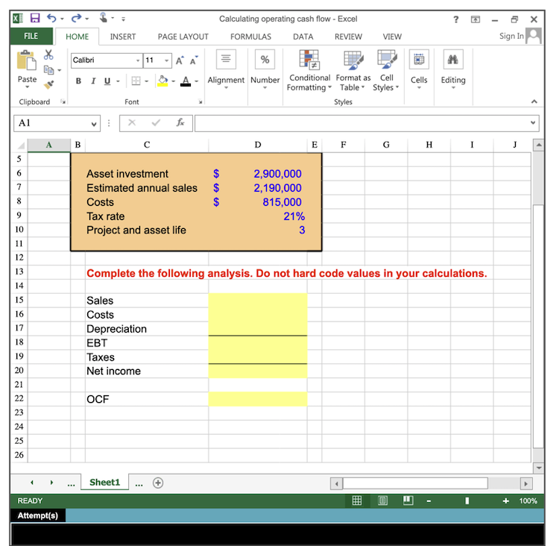Click the Save icon in quick access toolbar
559x546 pixels.
(35, 18)
